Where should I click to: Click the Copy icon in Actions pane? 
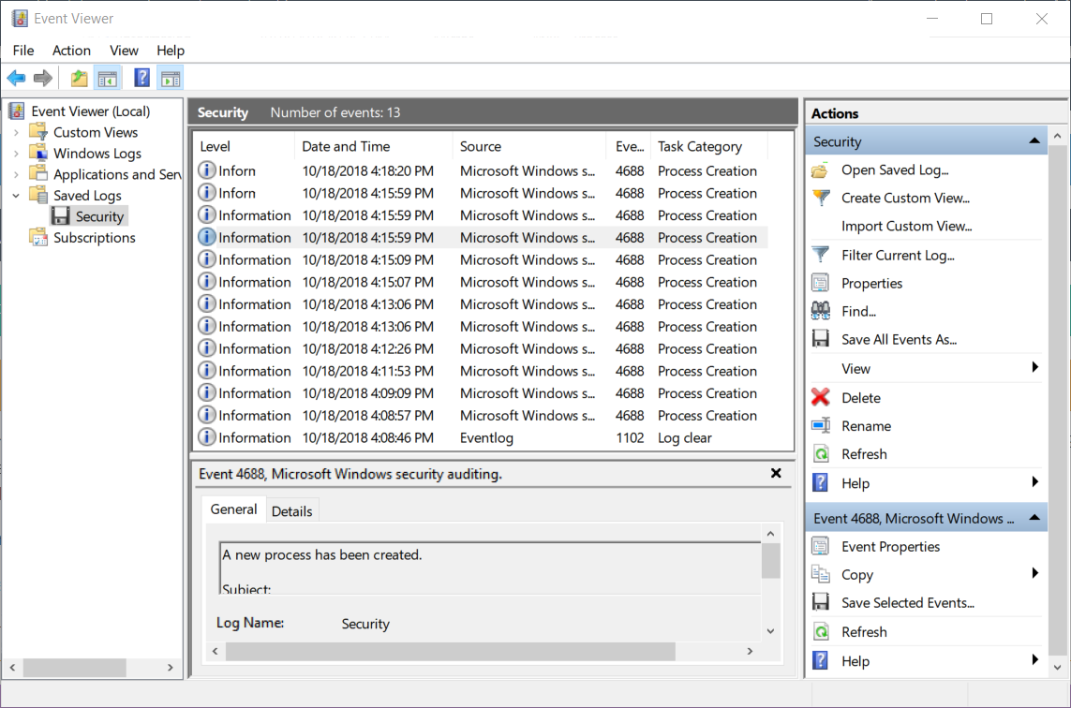(820, 574)
